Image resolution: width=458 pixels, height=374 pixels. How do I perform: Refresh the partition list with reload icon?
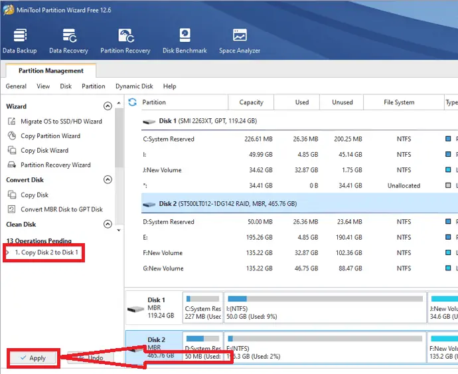tap(132, 102)
